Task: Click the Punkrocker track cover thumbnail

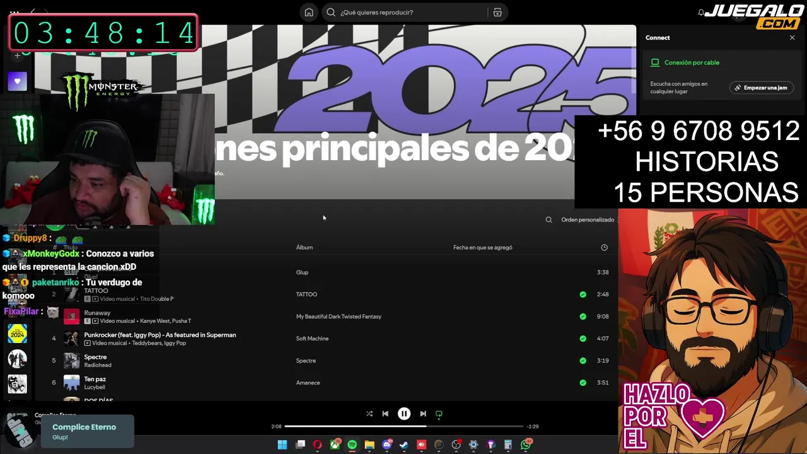Action: coord(72,339)
